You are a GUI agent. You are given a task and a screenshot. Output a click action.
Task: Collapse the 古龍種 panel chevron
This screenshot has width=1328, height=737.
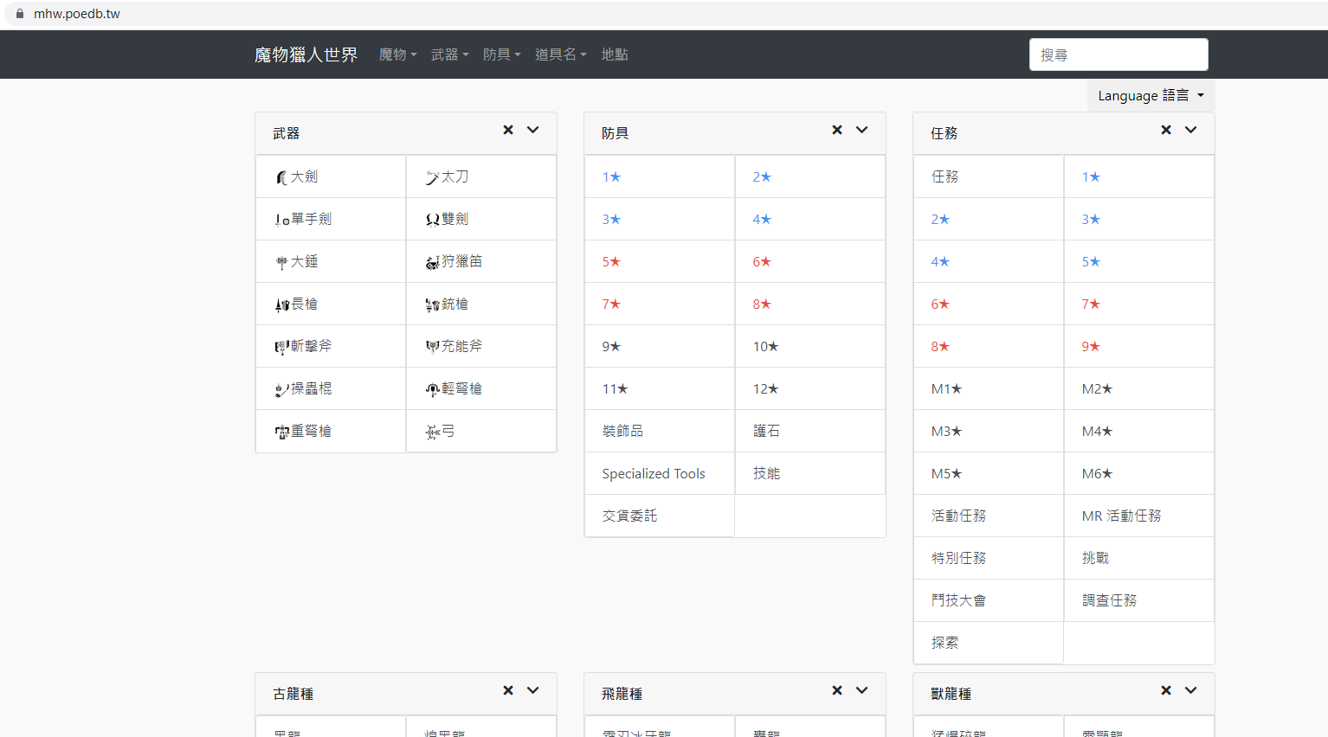[533, 690]
